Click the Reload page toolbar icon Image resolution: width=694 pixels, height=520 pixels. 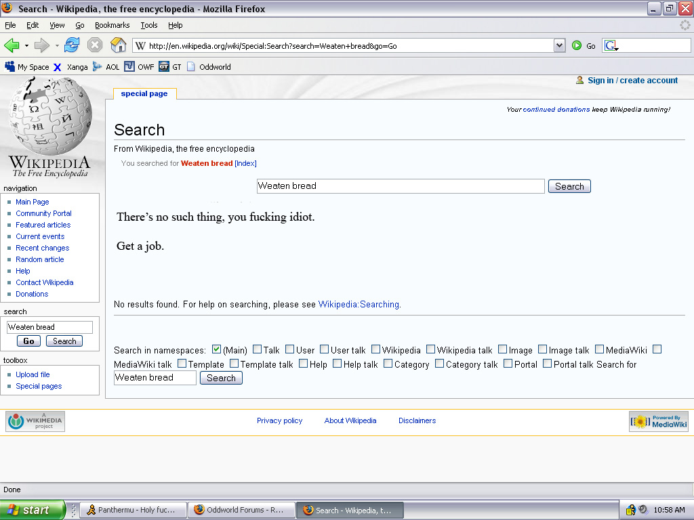tap(72, 45)
